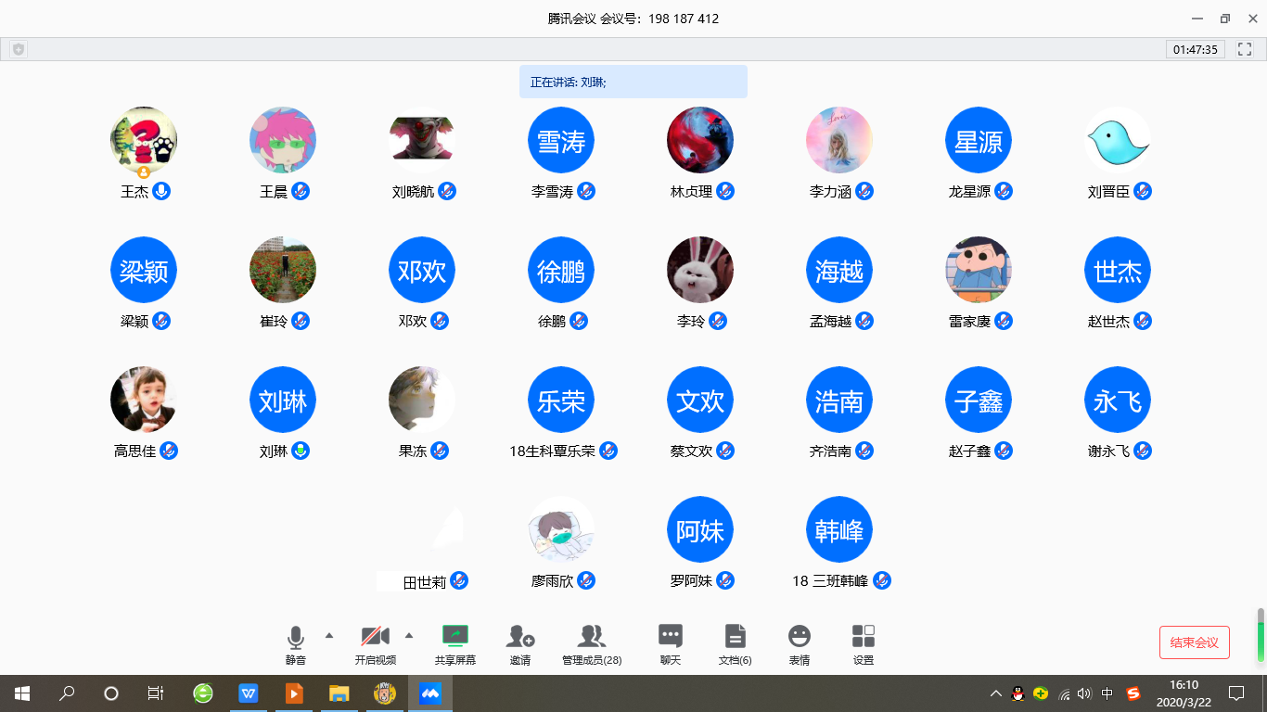Click muted mic icon beside 谢永飞
The image size is (1267, 712).
pyautogui.click(x=1143, y=451)
